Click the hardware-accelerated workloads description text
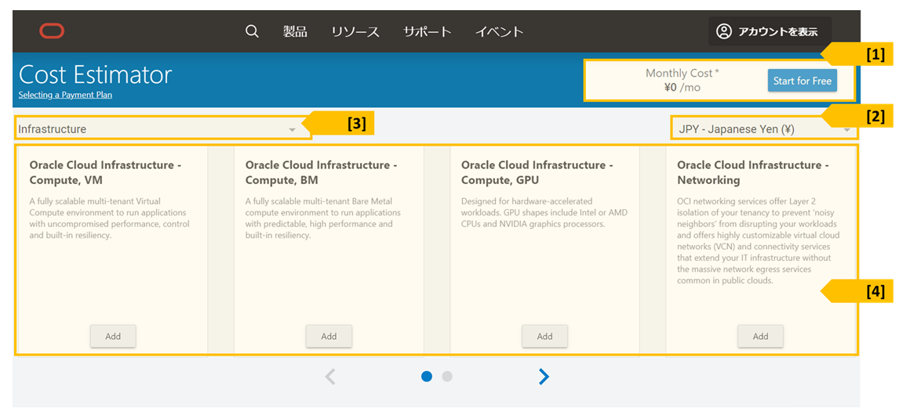 [x=544, y=212]
